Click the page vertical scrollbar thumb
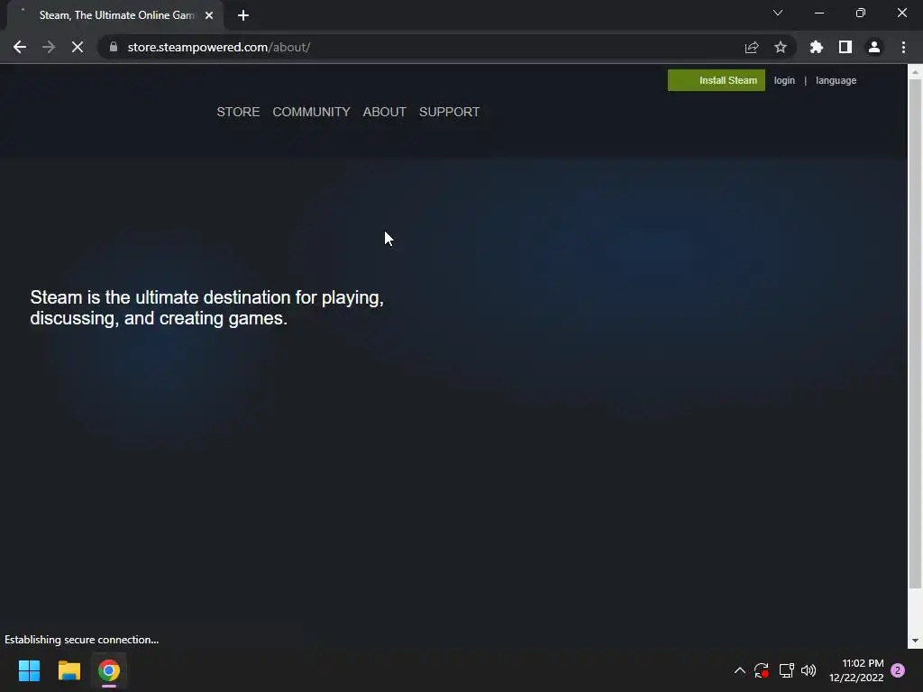Screen dimensions: 923x692 (915, 332)
